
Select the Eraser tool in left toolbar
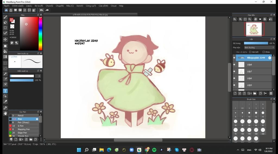point(5,22)
